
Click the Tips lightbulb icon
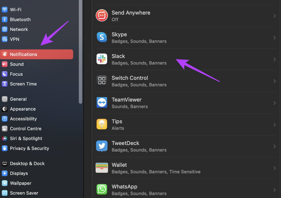point(102,124)
